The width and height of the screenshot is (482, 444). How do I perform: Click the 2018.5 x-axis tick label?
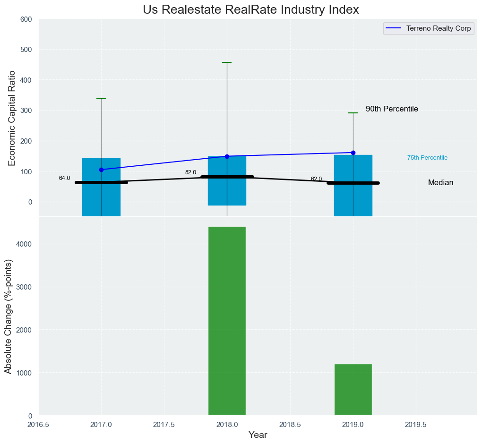pos(290,424)
